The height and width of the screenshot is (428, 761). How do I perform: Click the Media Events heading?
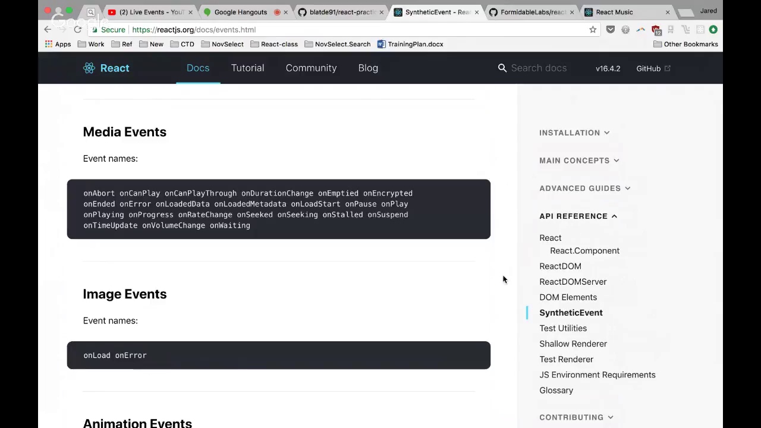(x=124, y=132)
